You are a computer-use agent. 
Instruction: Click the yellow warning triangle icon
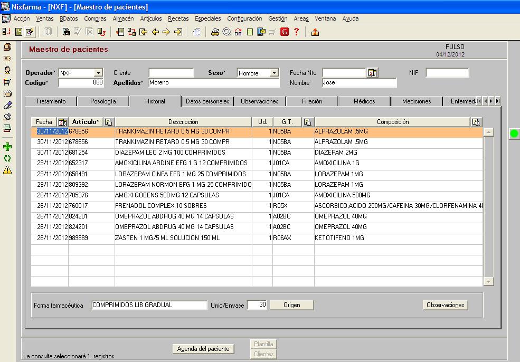[7, 170]
